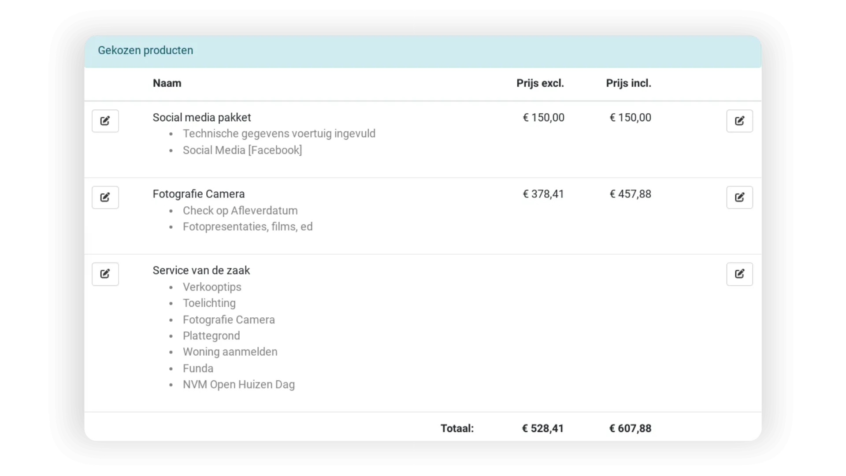Image resolution: width=846 pixels, height=476 pixels.
Task: Click left edit icon for Social media pakket
Action: 105,121
